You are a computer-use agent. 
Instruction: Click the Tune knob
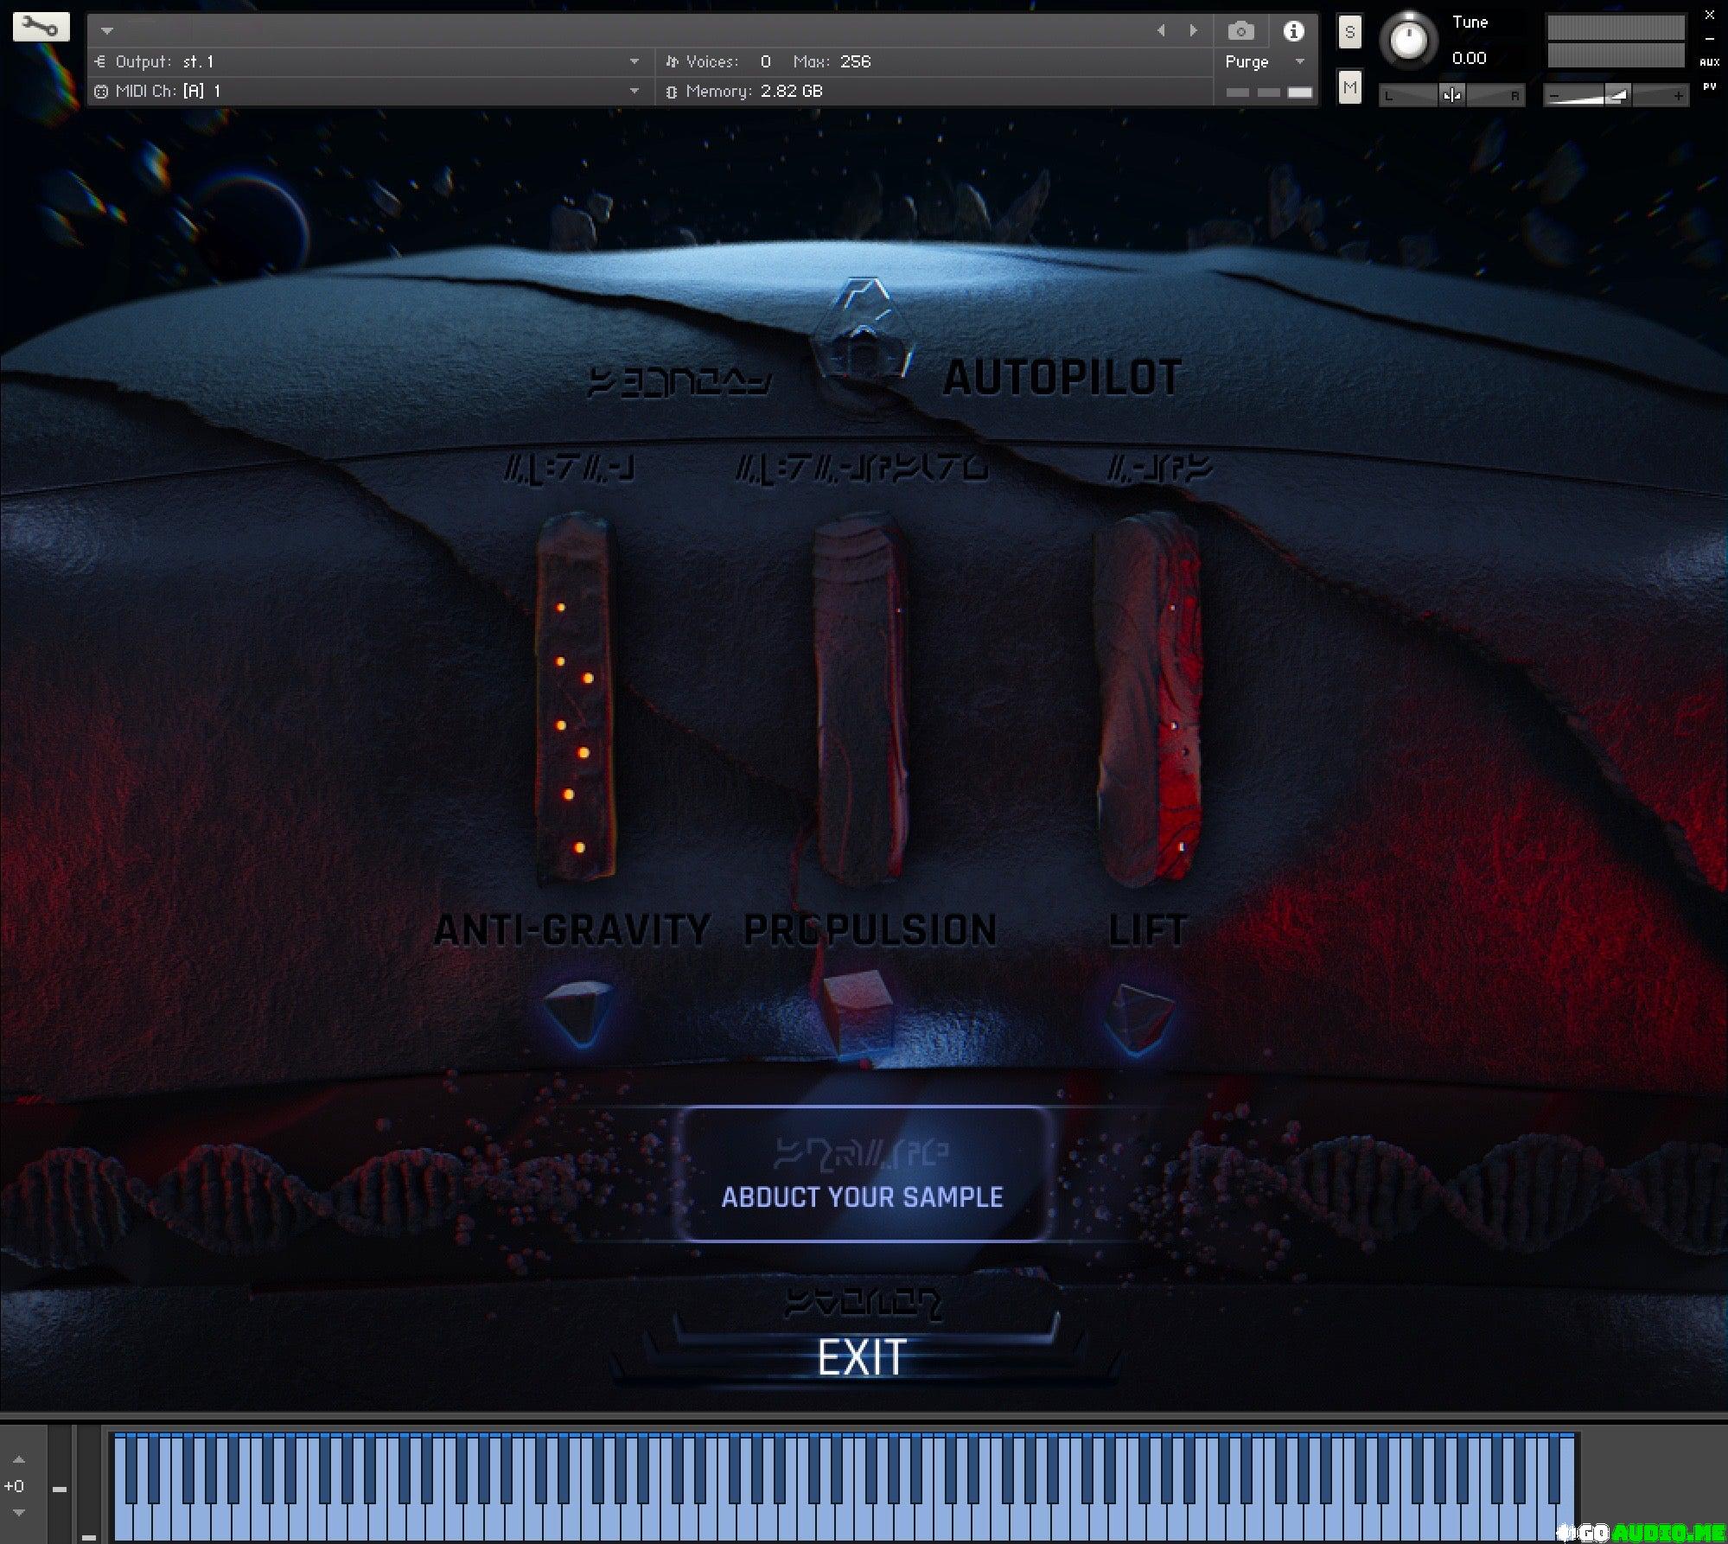point(1408,39)
